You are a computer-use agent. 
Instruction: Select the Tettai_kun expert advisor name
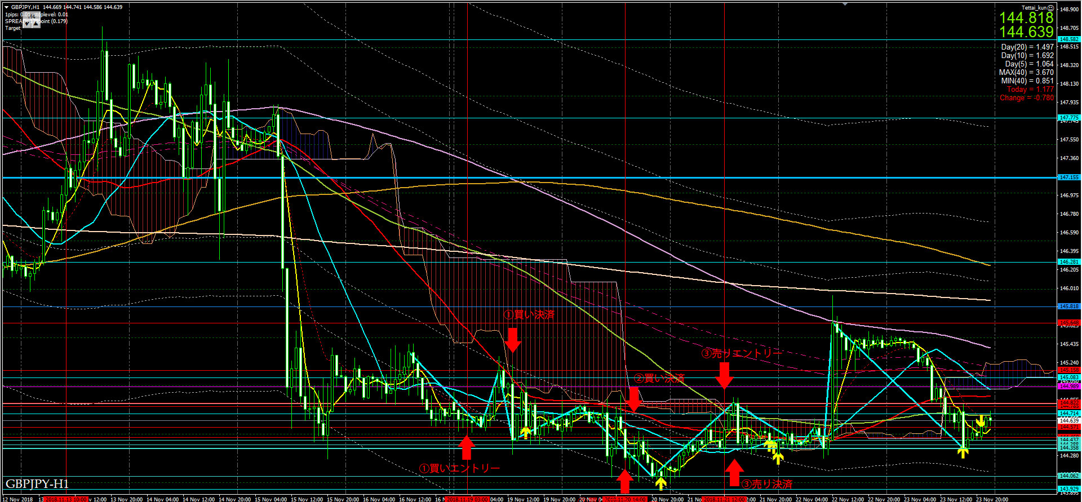pos(1034,8)
